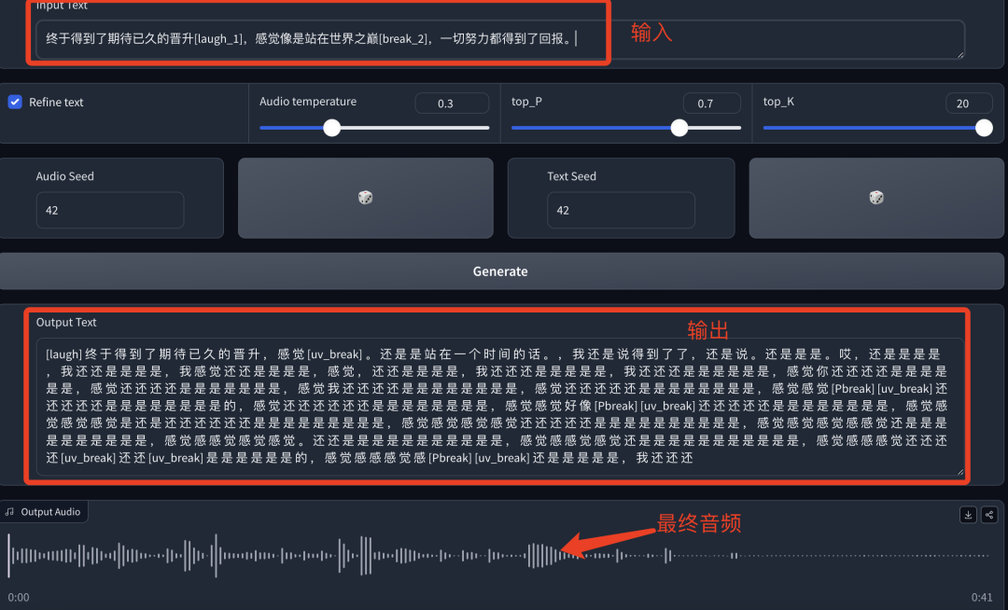Click the Audio Seed number field

point(110,210)
